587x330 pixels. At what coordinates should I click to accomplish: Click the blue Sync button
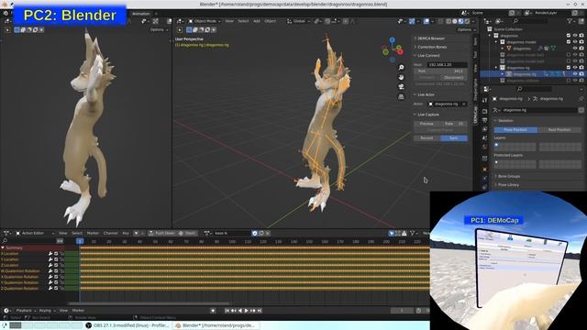point(454,138)
